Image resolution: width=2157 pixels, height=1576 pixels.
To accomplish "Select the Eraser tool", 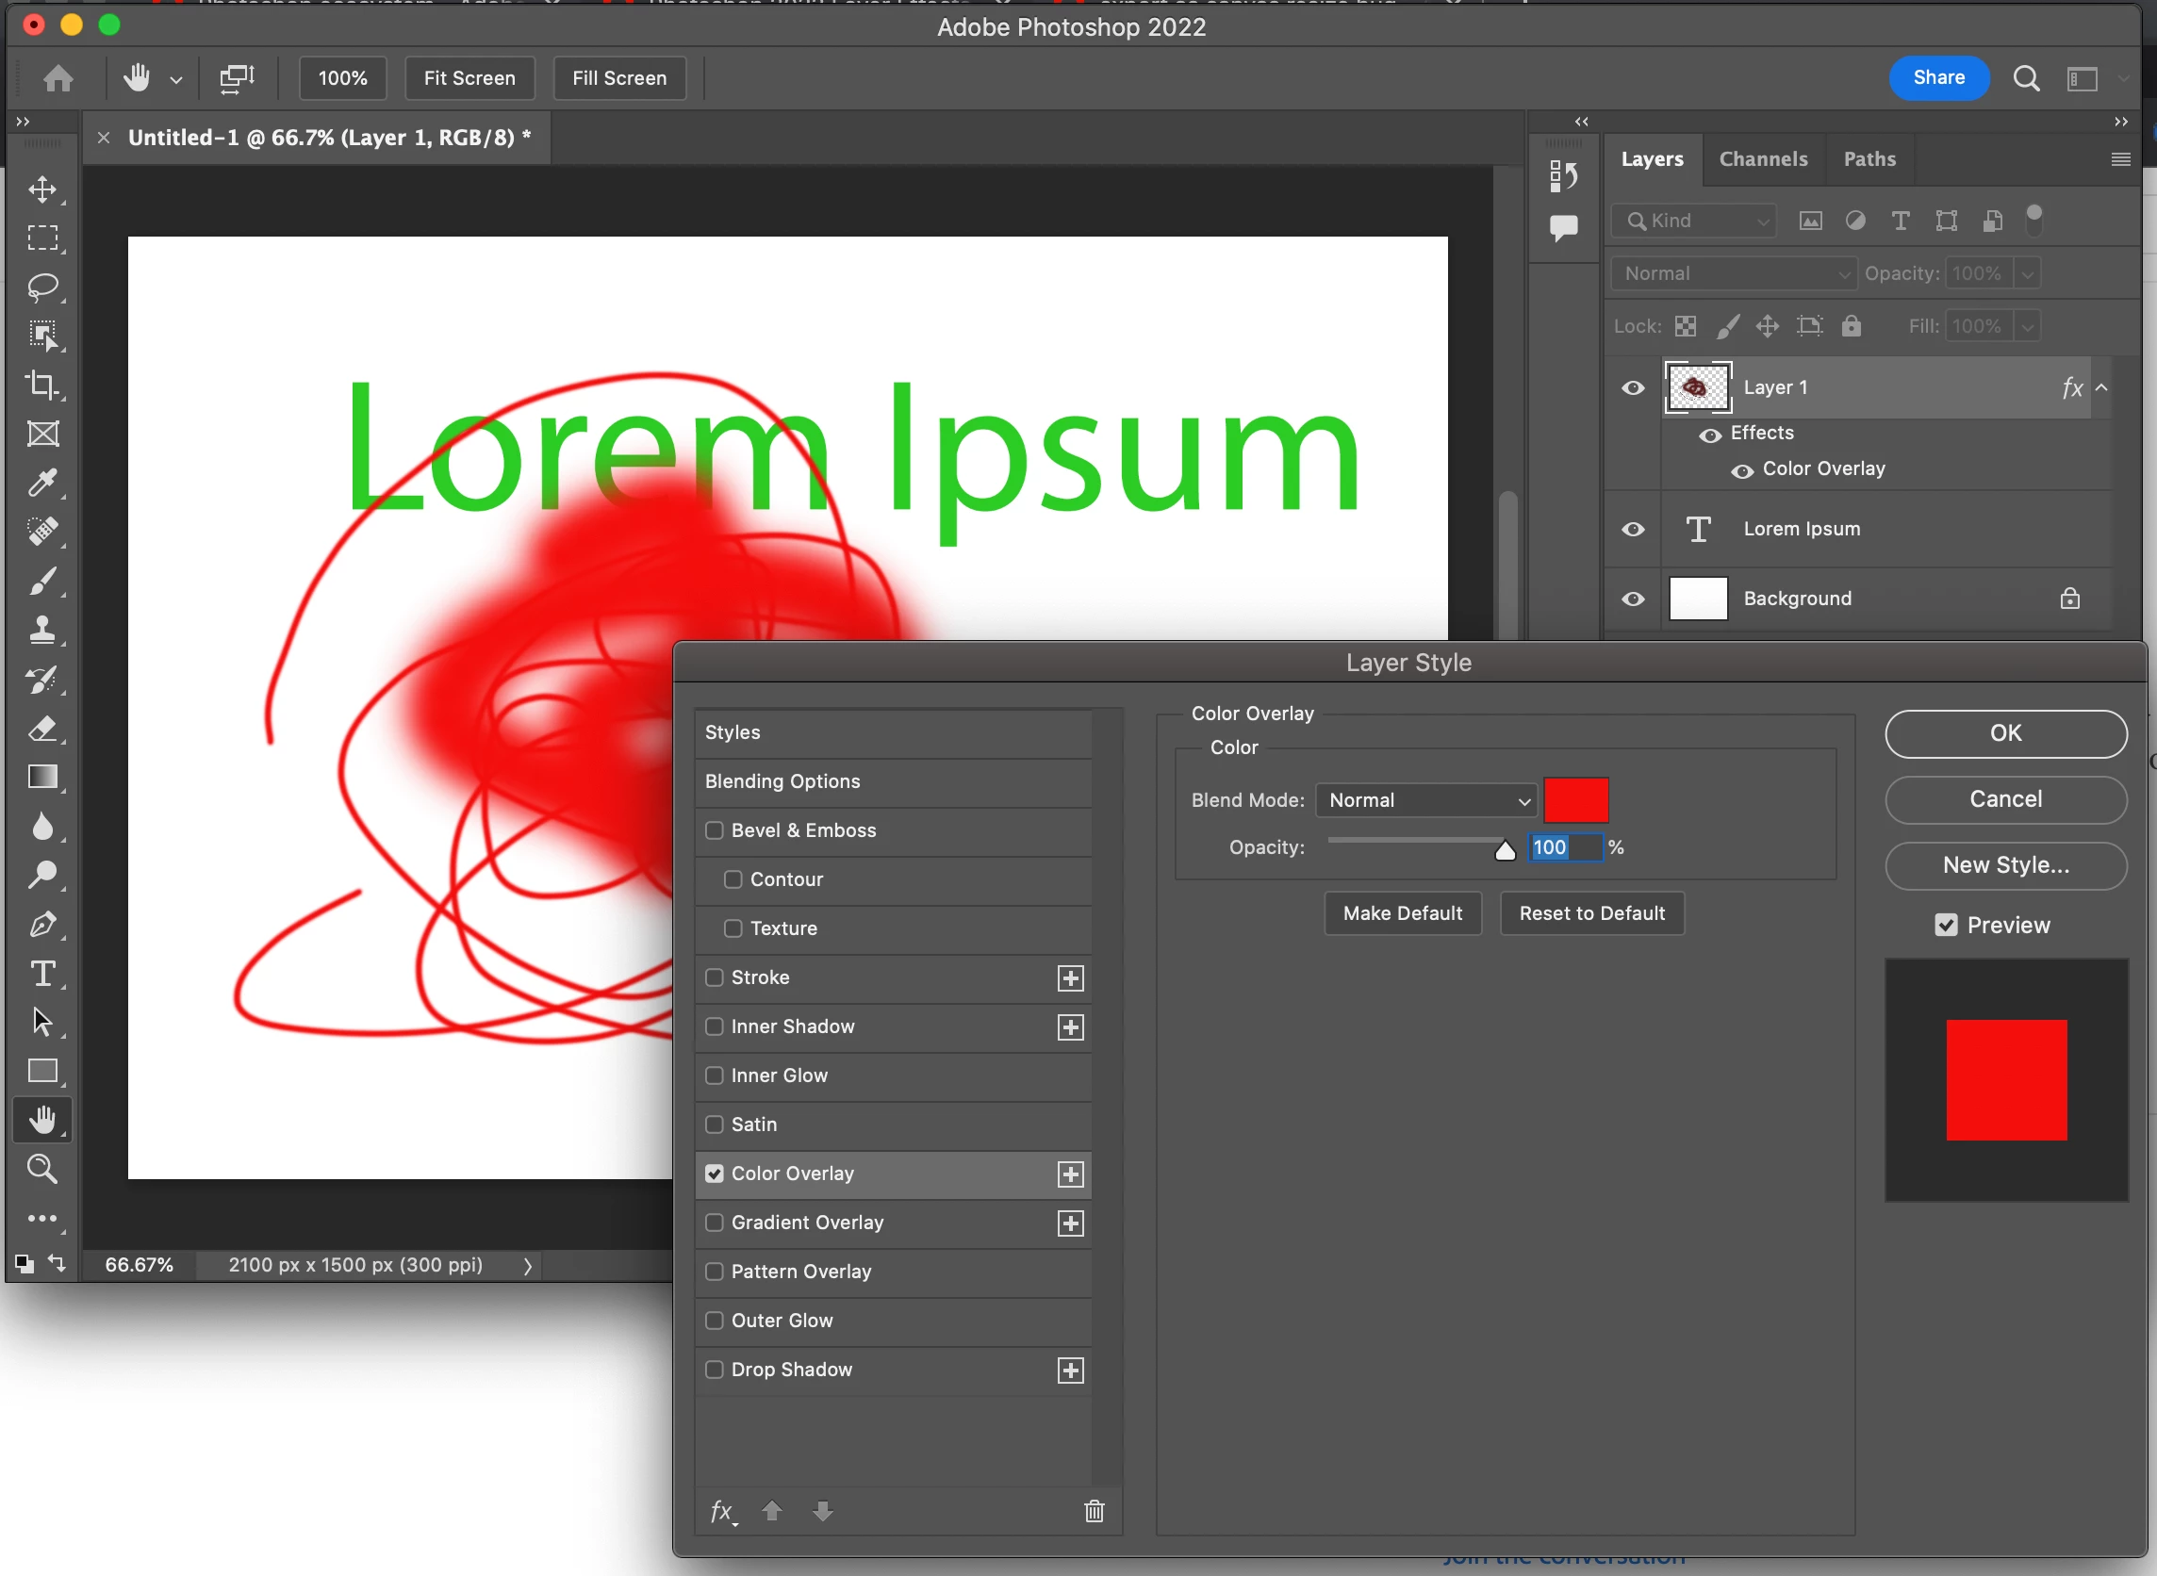I will click(42, 729).
